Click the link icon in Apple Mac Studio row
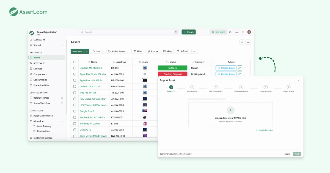 pyautogui.click(x=240, y=74)
